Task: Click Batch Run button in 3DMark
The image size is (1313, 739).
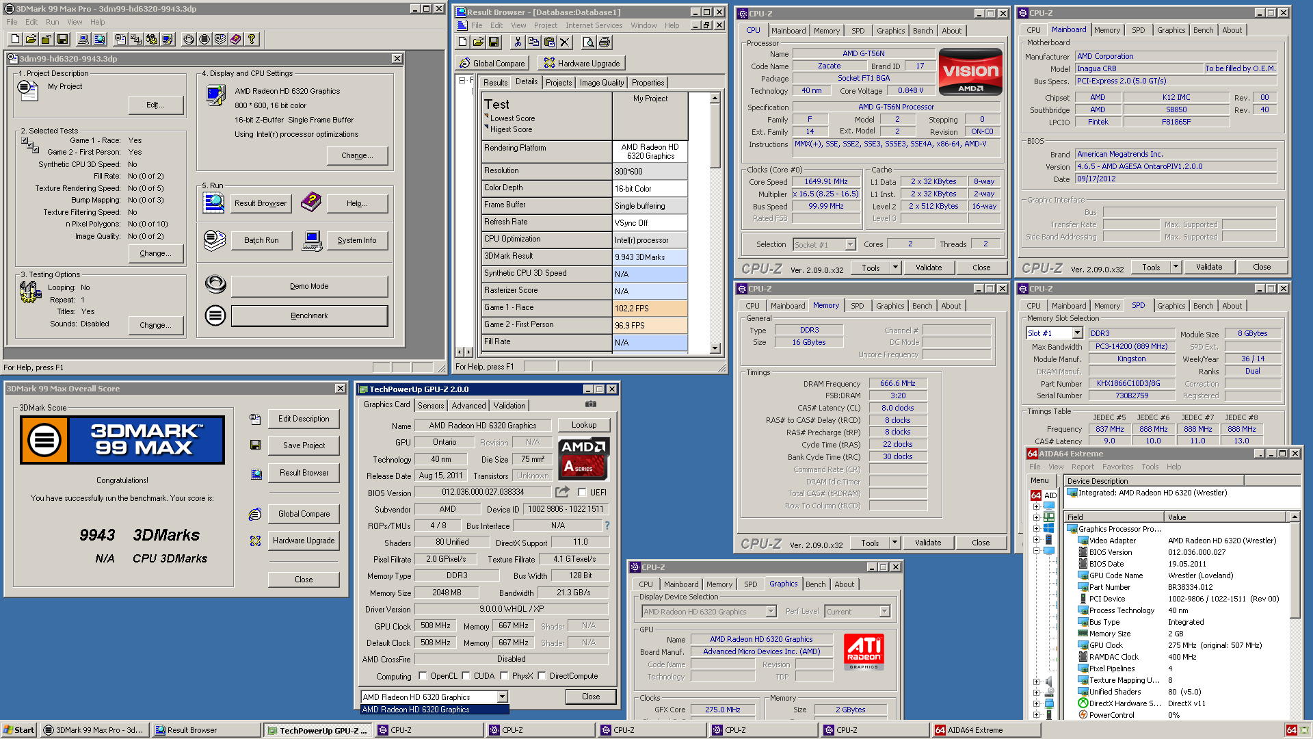Action: [261, 240]
